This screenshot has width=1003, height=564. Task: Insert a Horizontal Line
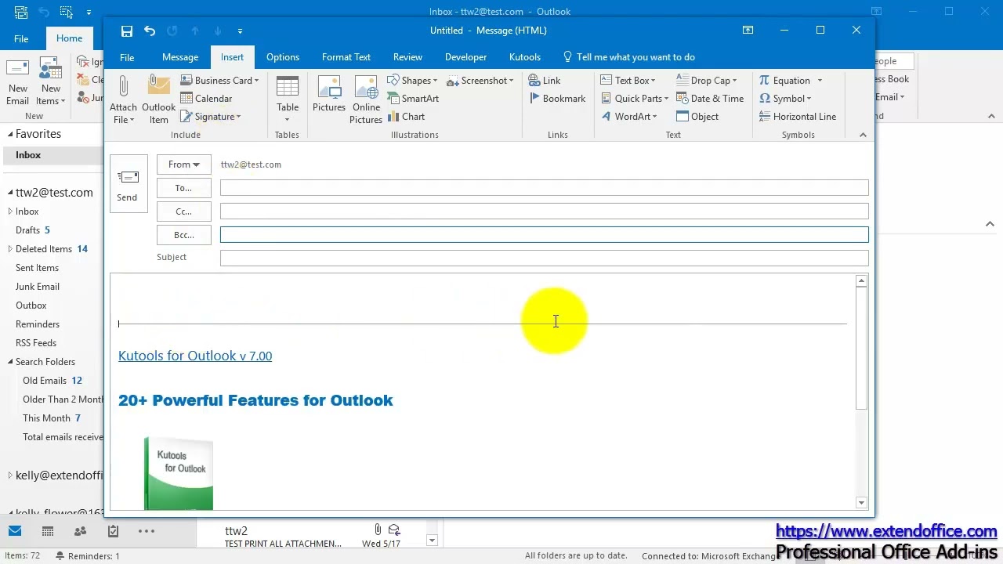click(798, 117)
